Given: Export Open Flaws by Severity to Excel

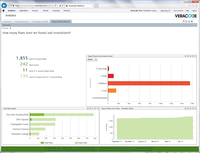Looking at the screenshot, I should tap(188, 56).
